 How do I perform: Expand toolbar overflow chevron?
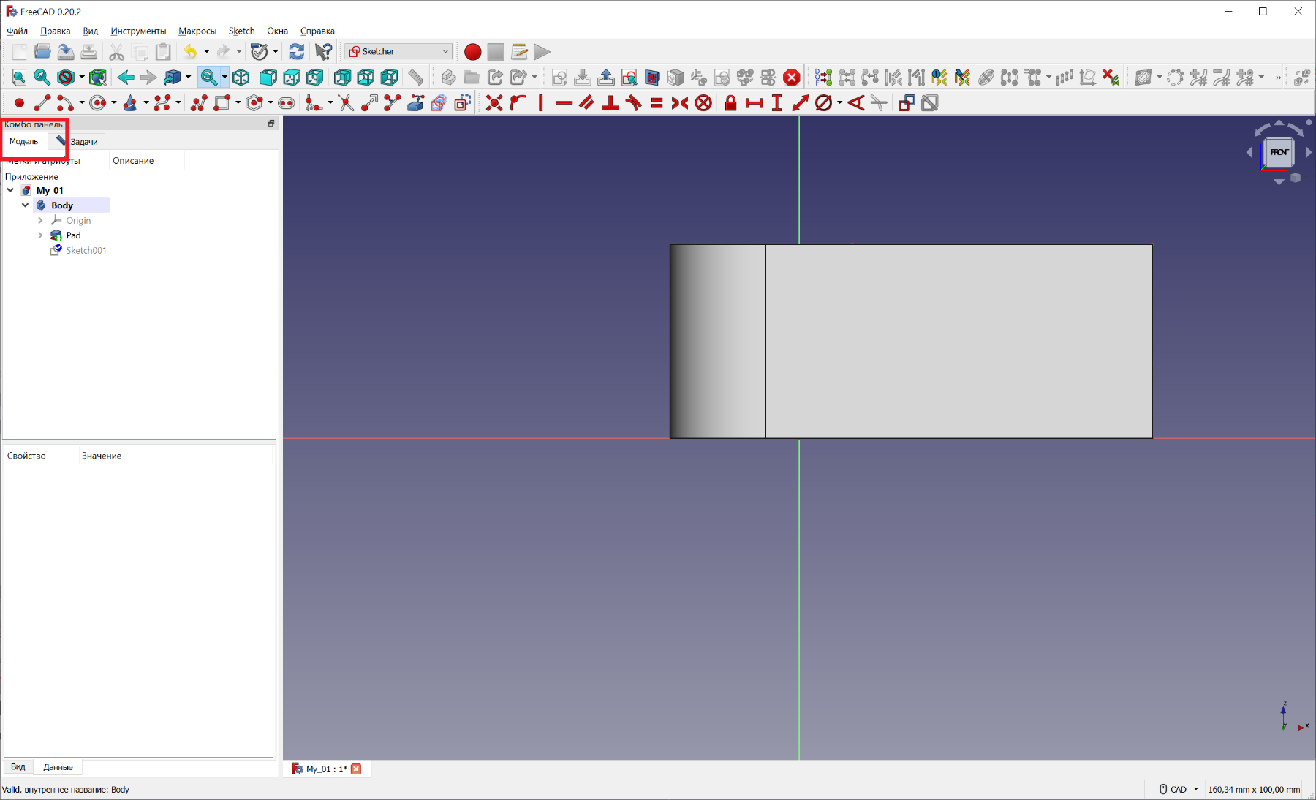tap(1278, 78)
